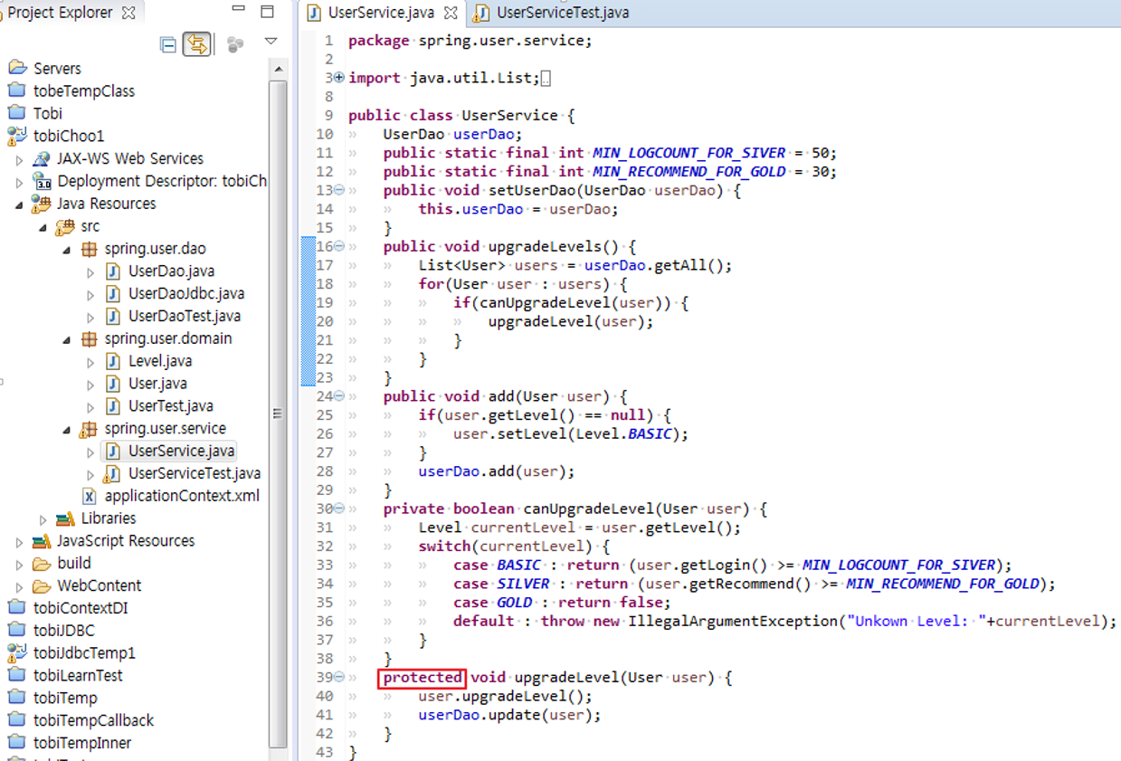Click the JAX-WS Web Services icon
Screen dimensions: 1121x761
pyautogui.click(x=42, y=159)
